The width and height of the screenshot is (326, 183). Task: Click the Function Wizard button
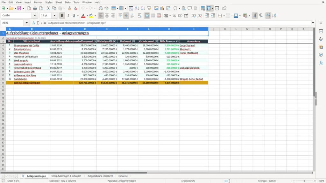34,23
